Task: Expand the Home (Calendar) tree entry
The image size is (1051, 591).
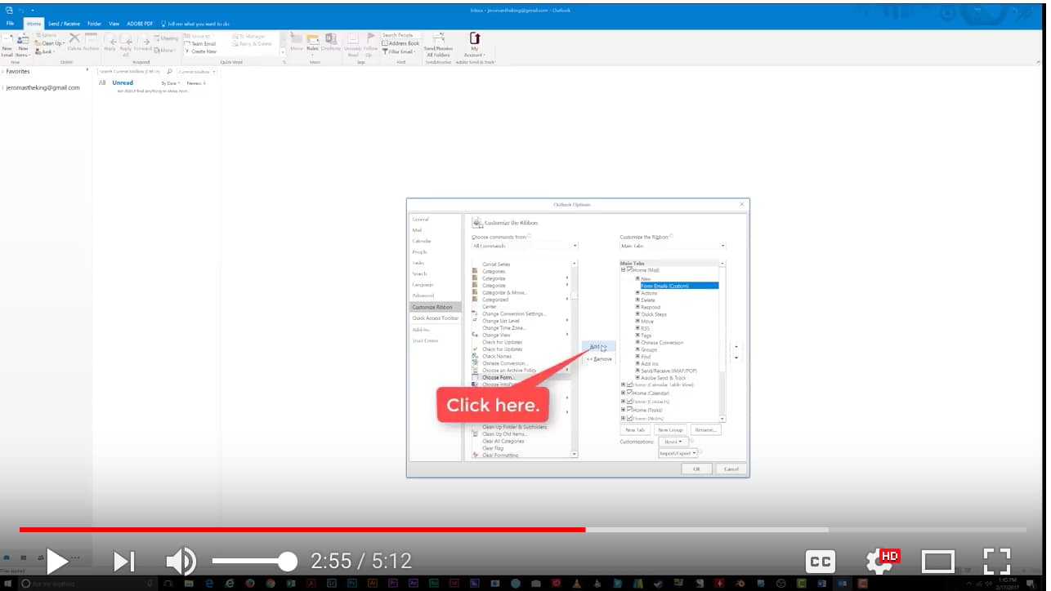Action: tap(623, 393)
